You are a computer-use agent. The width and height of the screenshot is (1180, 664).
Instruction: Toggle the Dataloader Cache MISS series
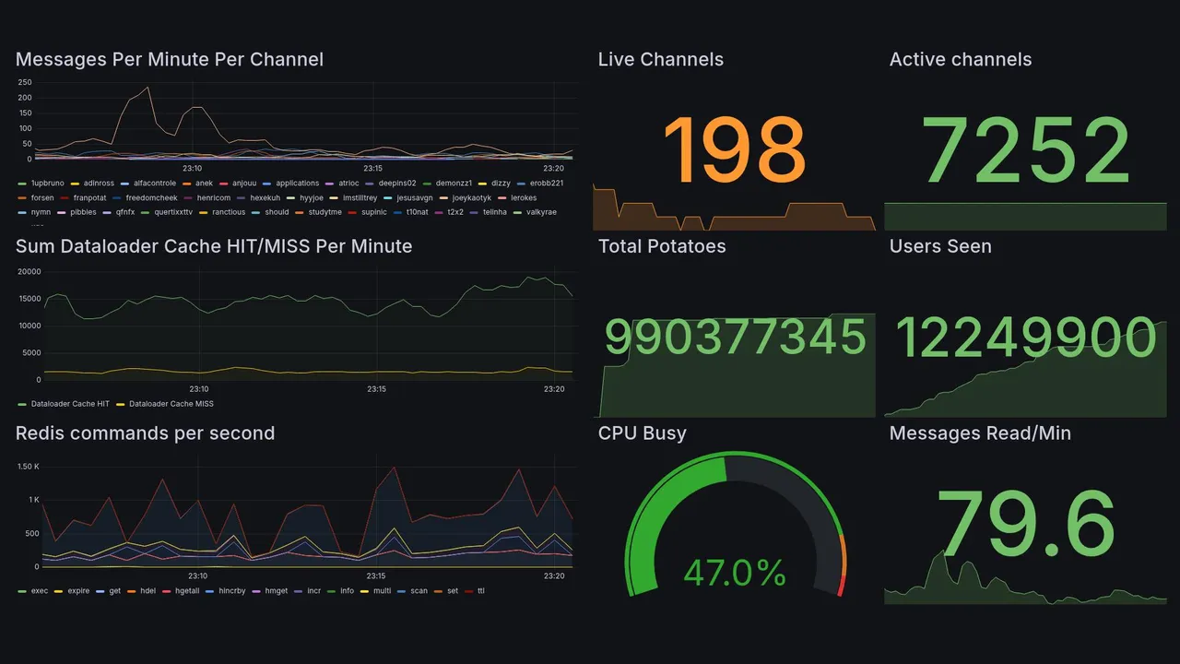coord(164,404)
